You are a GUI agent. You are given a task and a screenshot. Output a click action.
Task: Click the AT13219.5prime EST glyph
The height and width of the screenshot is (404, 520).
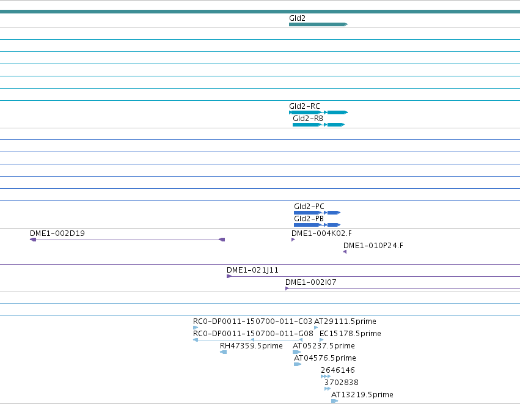coord(335,401)
